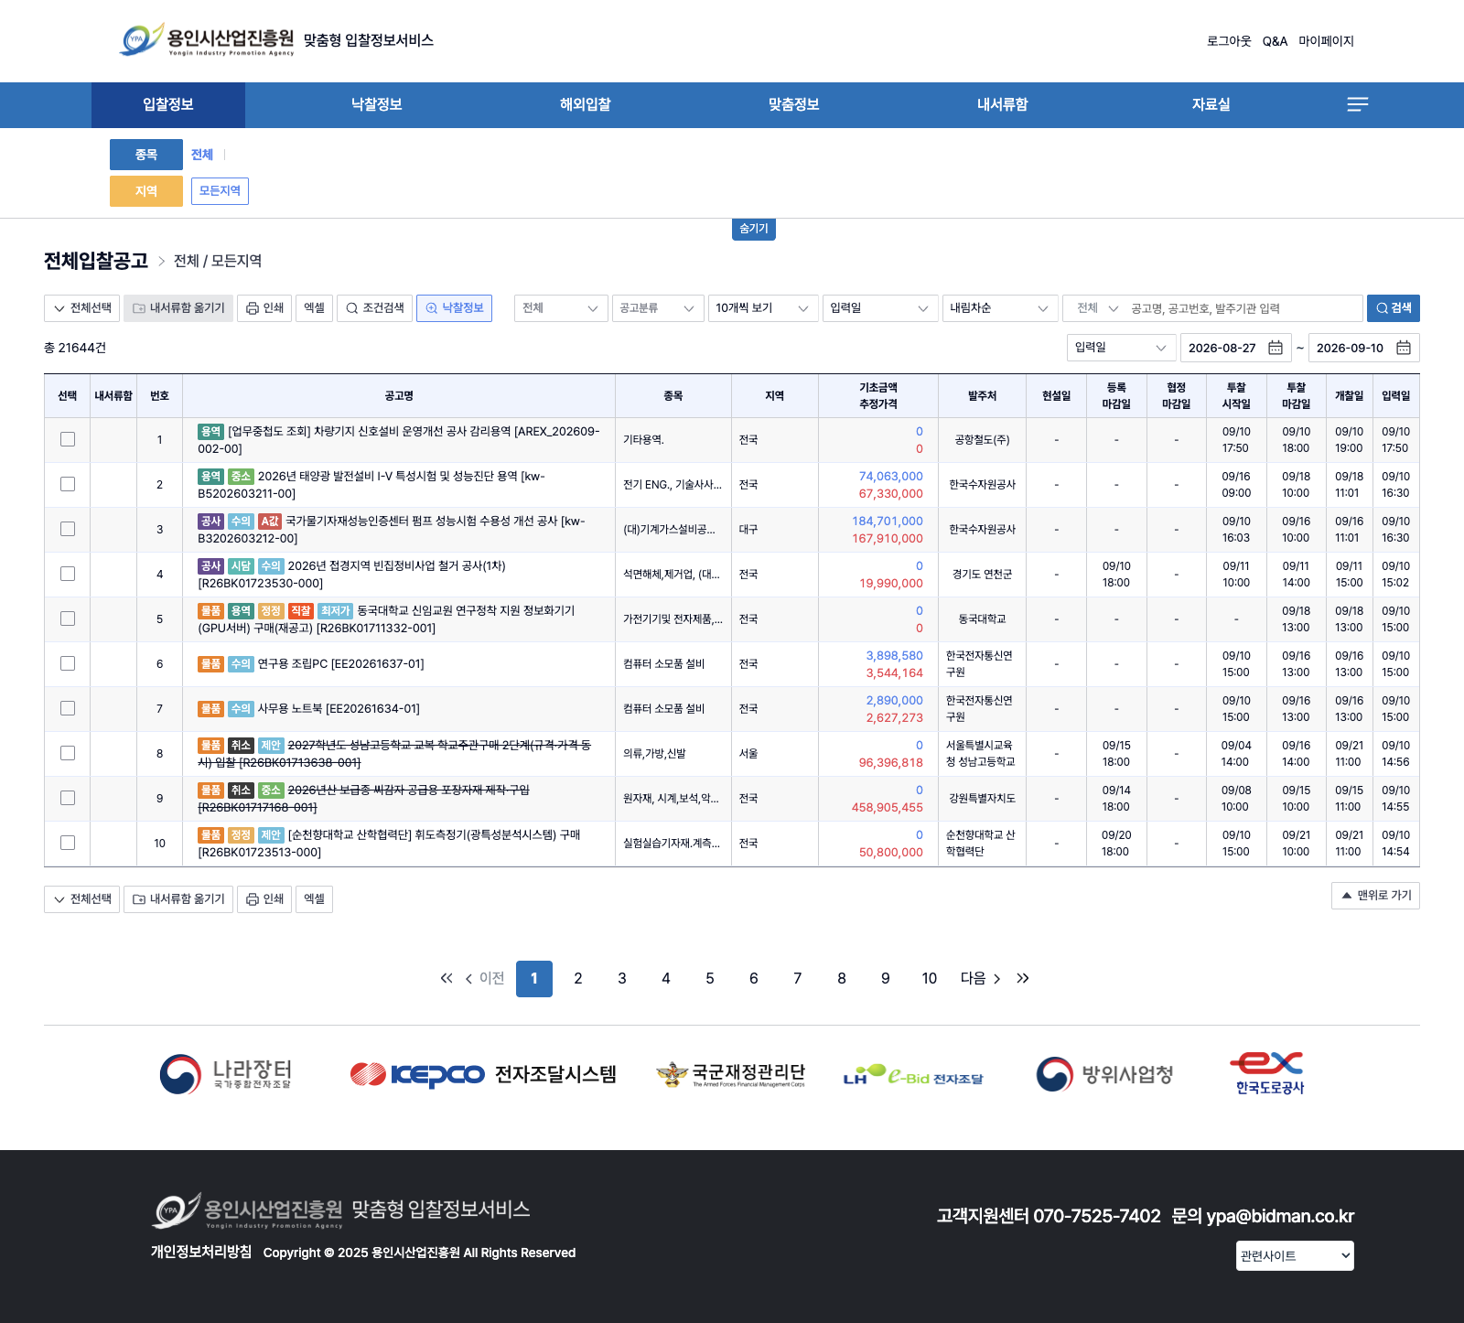1464x1323 pixels.
Task: Open the 방위사업청 logo link
Action: (1104, 1074)
